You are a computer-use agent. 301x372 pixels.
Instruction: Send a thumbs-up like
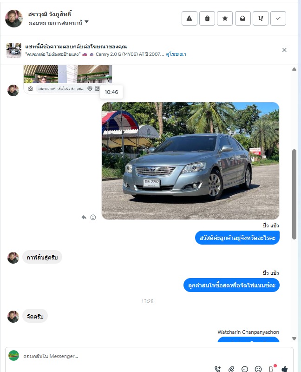(x=285, y=369)
